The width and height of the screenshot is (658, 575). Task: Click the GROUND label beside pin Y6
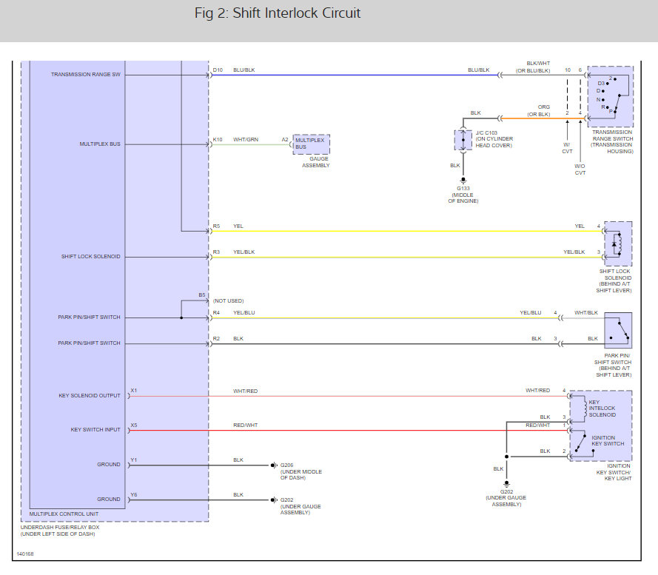pos(109,499)
